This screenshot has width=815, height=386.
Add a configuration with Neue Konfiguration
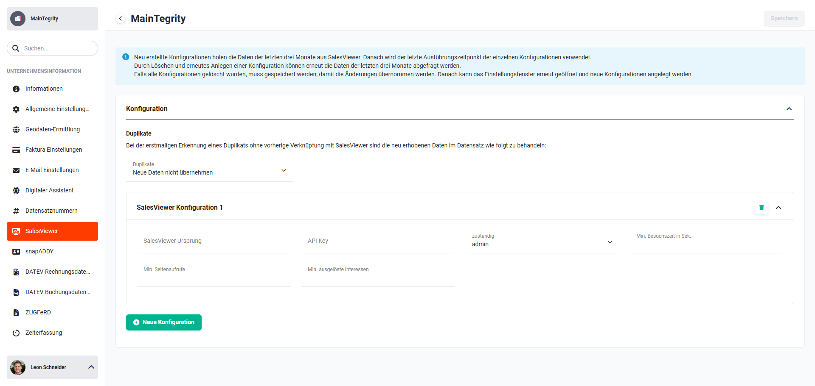tap(164, 322)
